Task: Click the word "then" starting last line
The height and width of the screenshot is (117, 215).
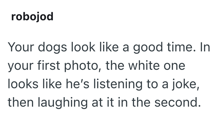Action: [x=21, y=102]
